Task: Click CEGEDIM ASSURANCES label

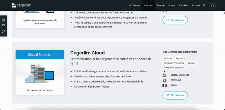Action: click(x=180, y=75)
